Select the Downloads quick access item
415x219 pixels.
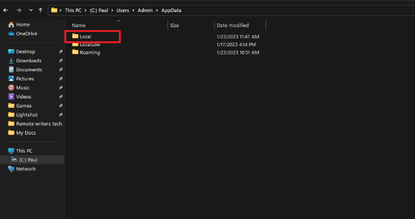29,60
